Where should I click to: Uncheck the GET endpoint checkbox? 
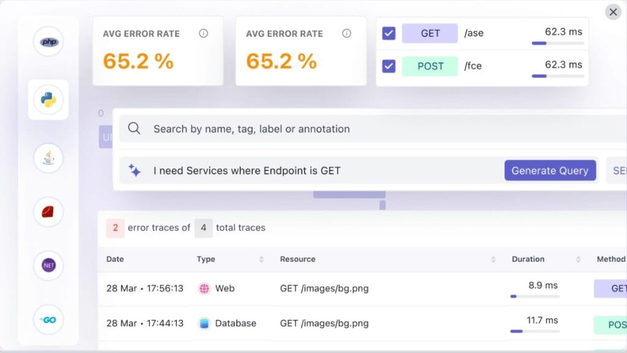tap(389, 33)
